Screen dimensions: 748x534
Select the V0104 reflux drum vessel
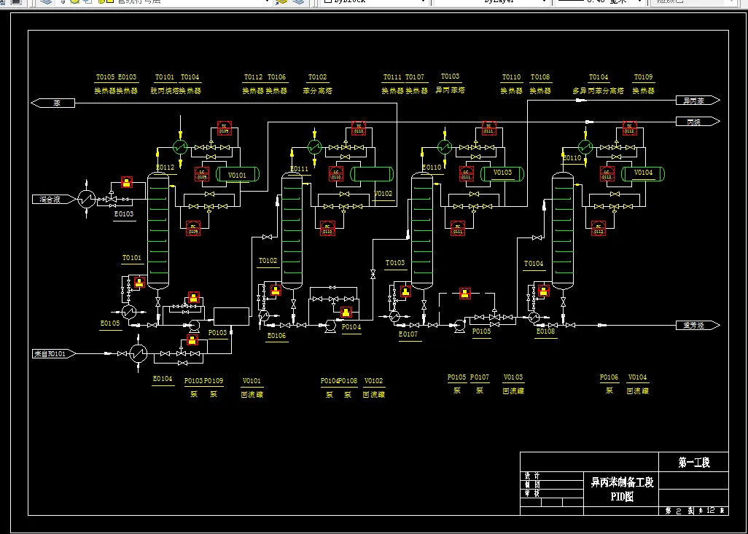(x=643, y=173)
